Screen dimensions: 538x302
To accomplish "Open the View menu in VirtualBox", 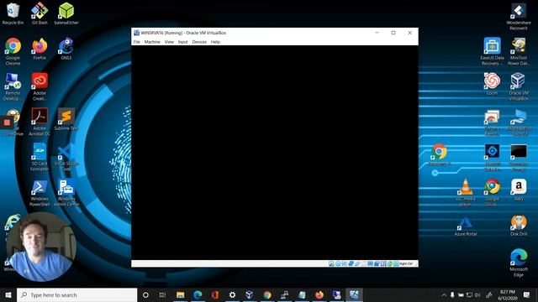I will click(x=169, y=42).
